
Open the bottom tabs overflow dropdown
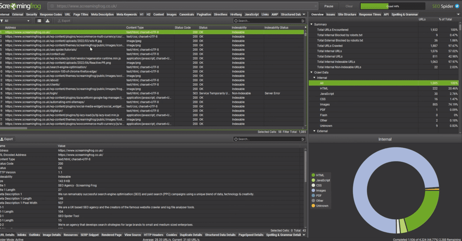304,235
